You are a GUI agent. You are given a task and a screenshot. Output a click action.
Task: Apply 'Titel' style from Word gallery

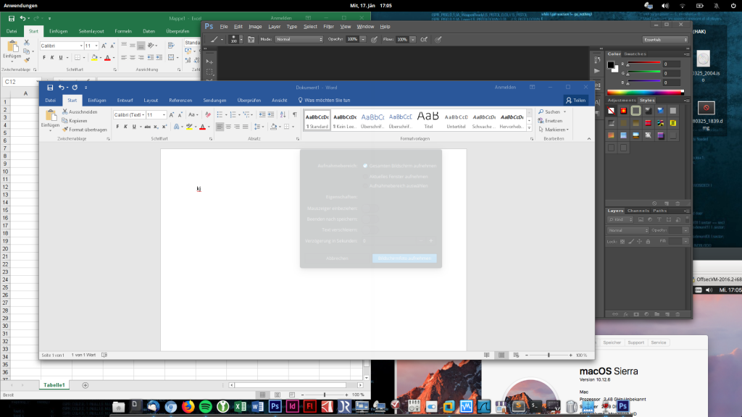428,121
